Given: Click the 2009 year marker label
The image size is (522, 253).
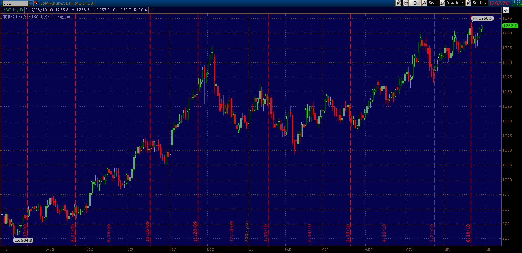Looking at the screenshot, I should [247, 232].
